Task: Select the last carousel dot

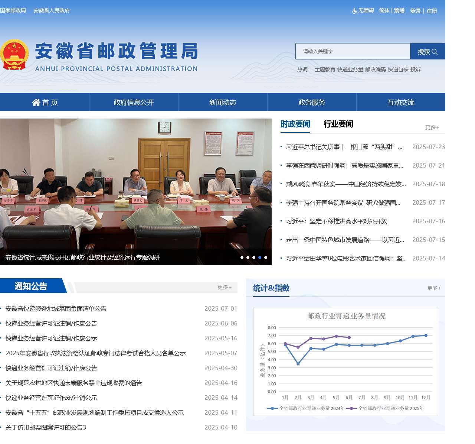Action: [266, 257]
